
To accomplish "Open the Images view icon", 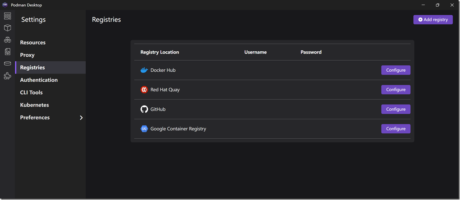I will (x=7, y=52).
